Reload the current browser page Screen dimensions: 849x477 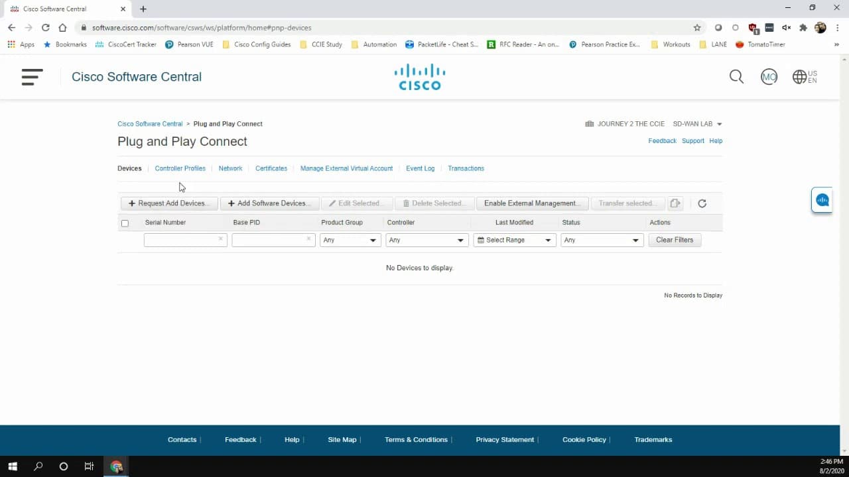point(45,28)
